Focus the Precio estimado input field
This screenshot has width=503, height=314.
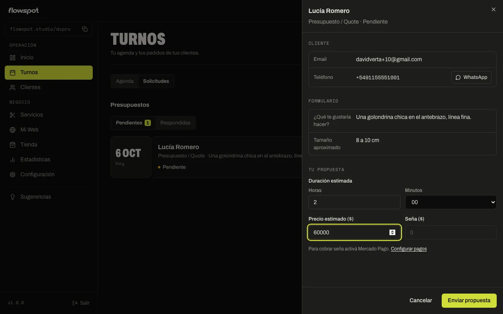coord(354,232)
